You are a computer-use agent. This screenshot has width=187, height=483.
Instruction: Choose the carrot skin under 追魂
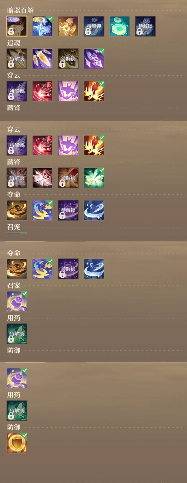pyautogui.click(x=42, y=59)
